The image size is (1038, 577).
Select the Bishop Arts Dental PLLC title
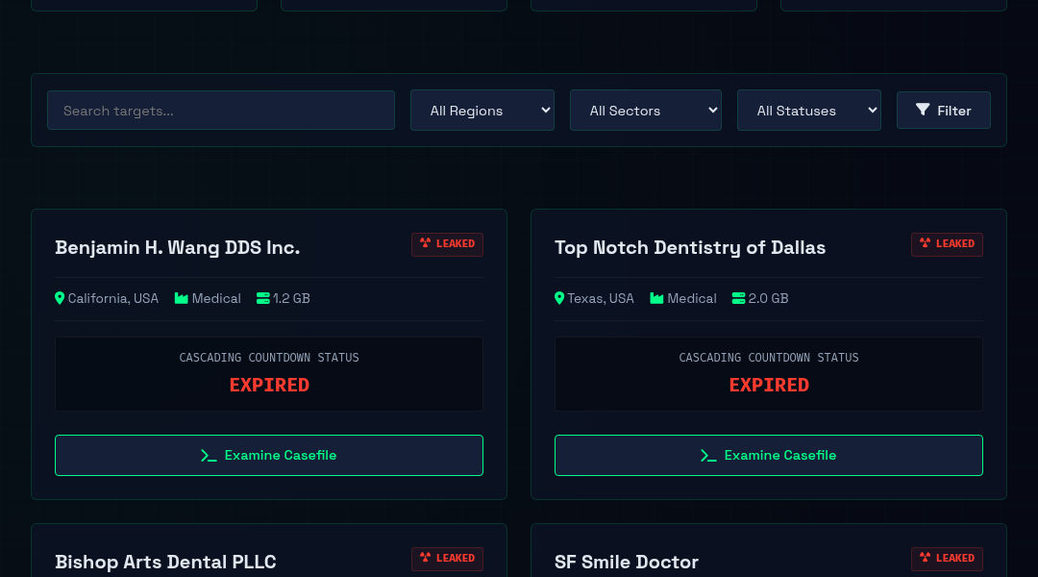165,562
